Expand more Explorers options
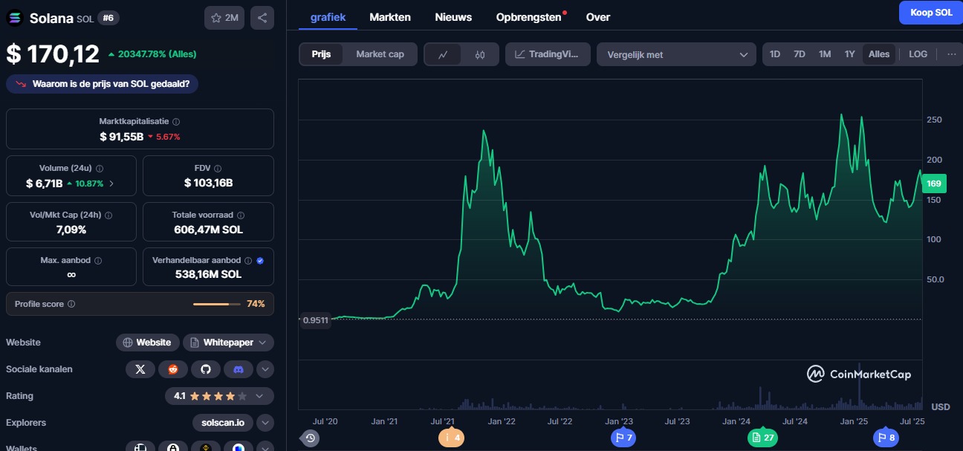The width and height of the screenshot is (963, 451). pyautogui.click(x=265, y=423)
